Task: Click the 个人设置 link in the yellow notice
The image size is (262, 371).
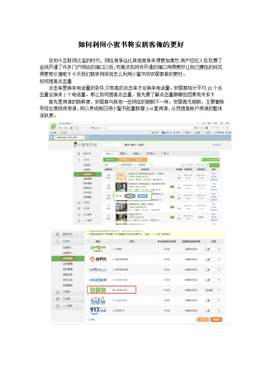Action: coord(156,234)
